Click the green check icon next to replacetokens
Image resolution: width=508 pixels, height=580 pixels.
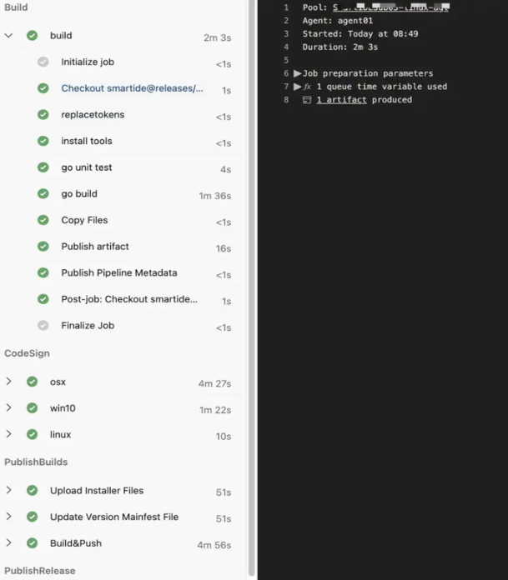click(43, 115)
